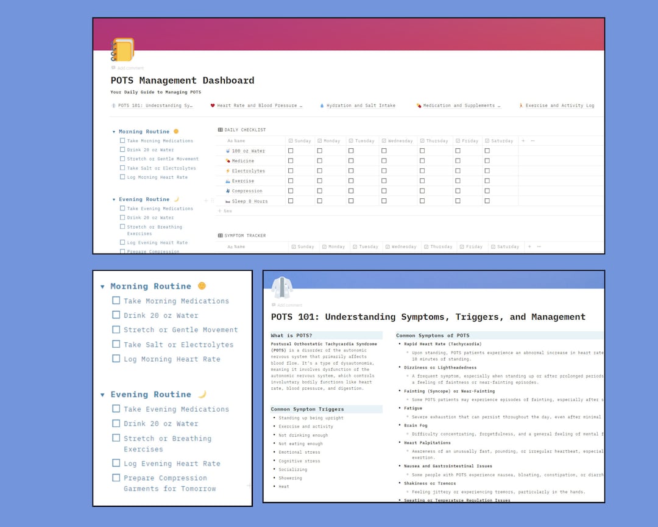The image size is (658, 527).
Task: Collapse the Evening Routine section
Action: pos(102,394)
